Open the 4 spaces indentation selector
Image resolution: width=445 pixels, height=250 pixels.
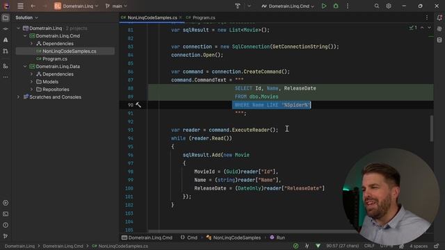click(419, 246)
